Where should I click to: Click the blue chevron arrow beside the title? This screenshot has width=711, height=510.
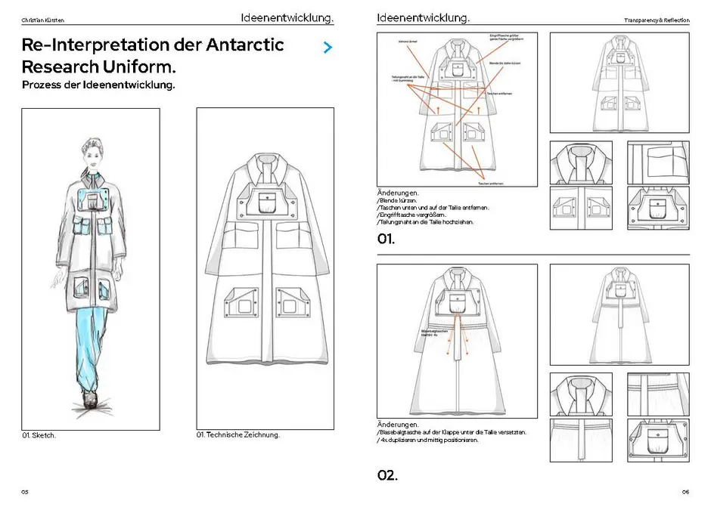pyautogui.click(x=328, y=48)
